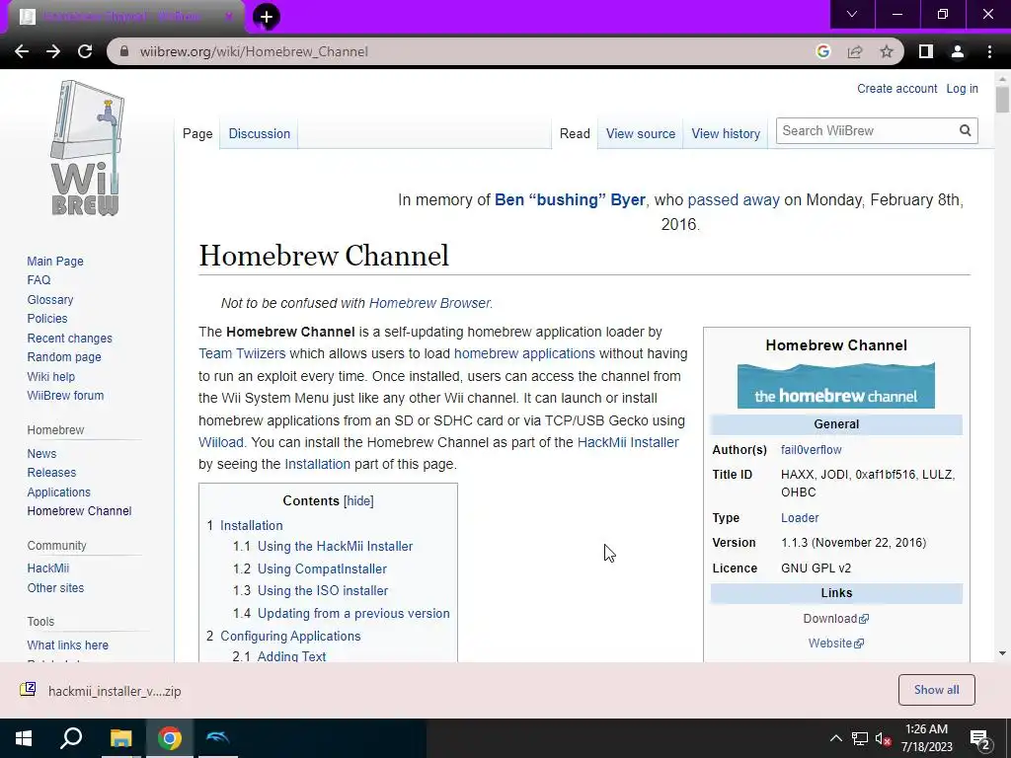Click the WiiBrew search magnifier icon
The height and width of the screenshot is (758, 1011).
pos(965,131)
